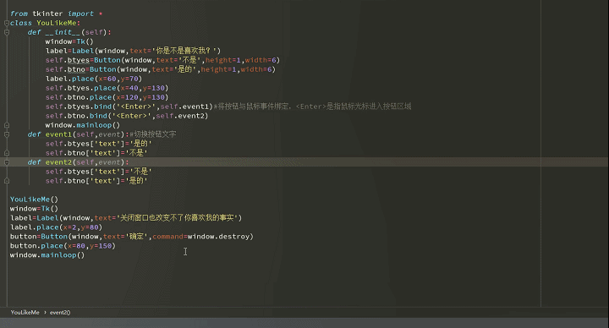Click the label text '你是不是喜欢我？' line
Screen dimensions: 609x328
point(134,51)
